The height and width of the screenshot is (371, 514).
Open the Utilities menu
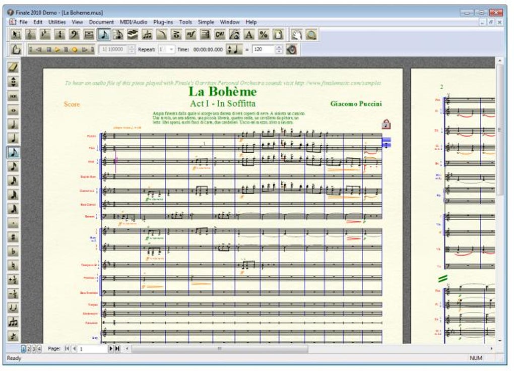57,22
